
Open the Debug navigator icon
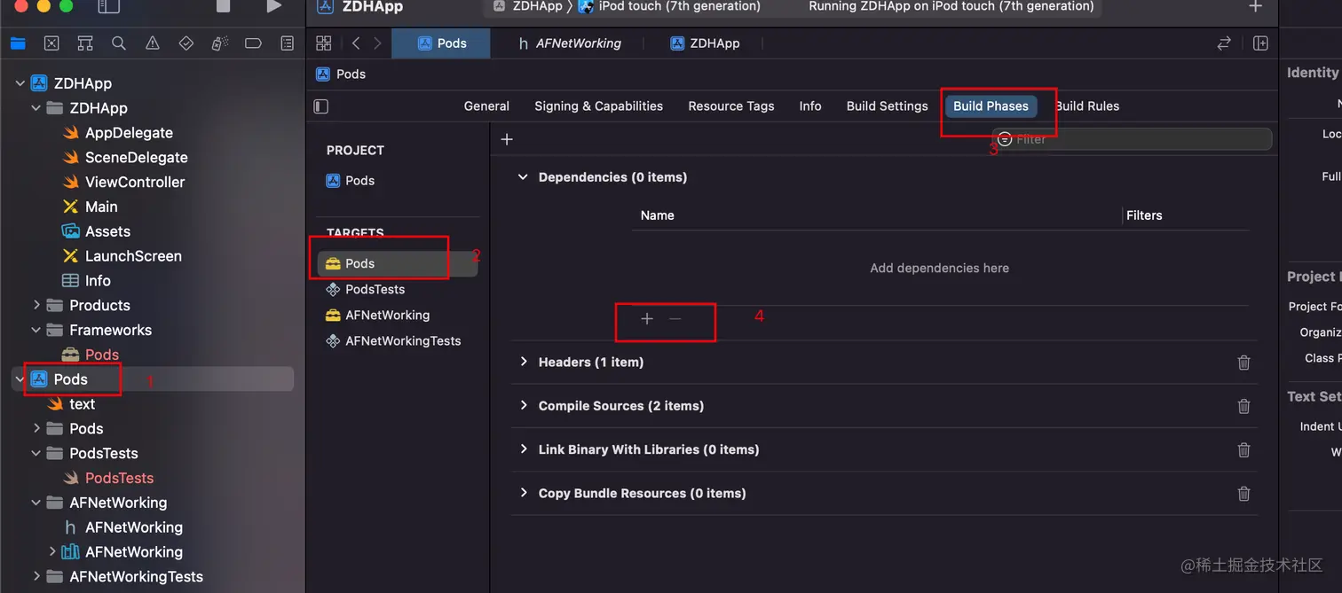(220, 43)
